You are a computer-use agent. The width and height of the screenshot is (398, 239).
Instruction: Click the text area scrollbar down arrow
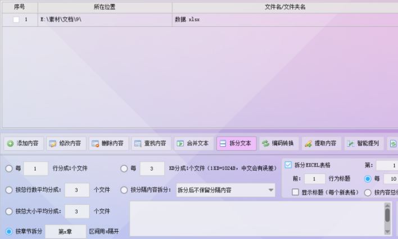(387, 232)
